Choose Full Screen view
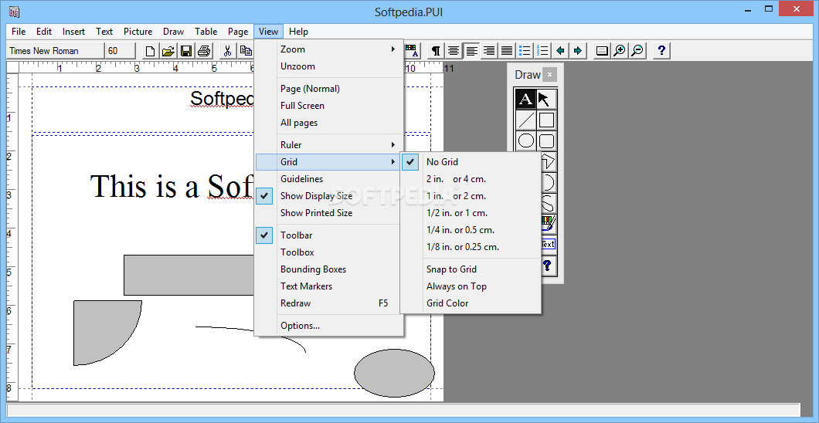The width and height of the screenshot is (819, 423). pos(329,105)
